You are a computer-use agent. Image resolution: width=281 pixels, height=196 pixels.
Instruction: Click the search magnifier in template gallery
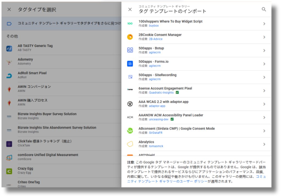pos(264,9)
